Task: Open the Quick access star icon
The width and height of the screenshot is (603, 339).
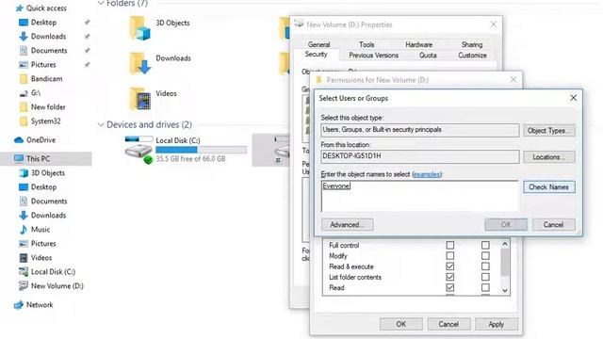Action: pyautogui.click(x=19, y=8)
